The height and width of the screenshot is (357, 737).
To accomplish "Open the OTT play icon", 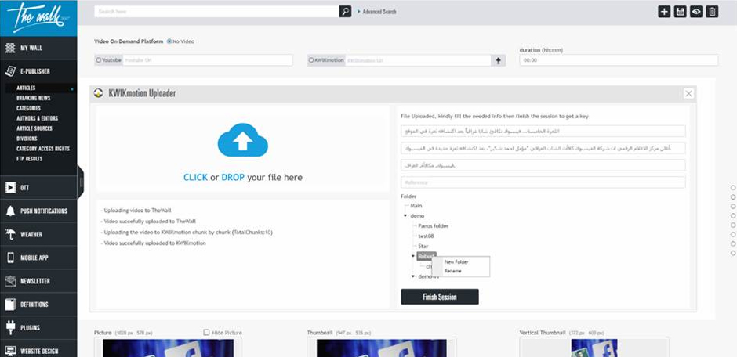I will point(10,188).
